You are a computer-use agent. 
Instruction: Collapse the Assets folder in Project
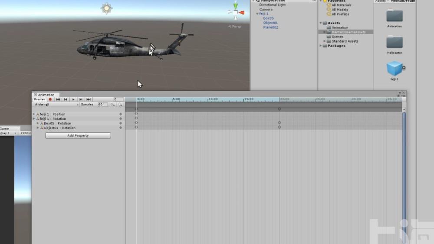[x=321, y=23]
